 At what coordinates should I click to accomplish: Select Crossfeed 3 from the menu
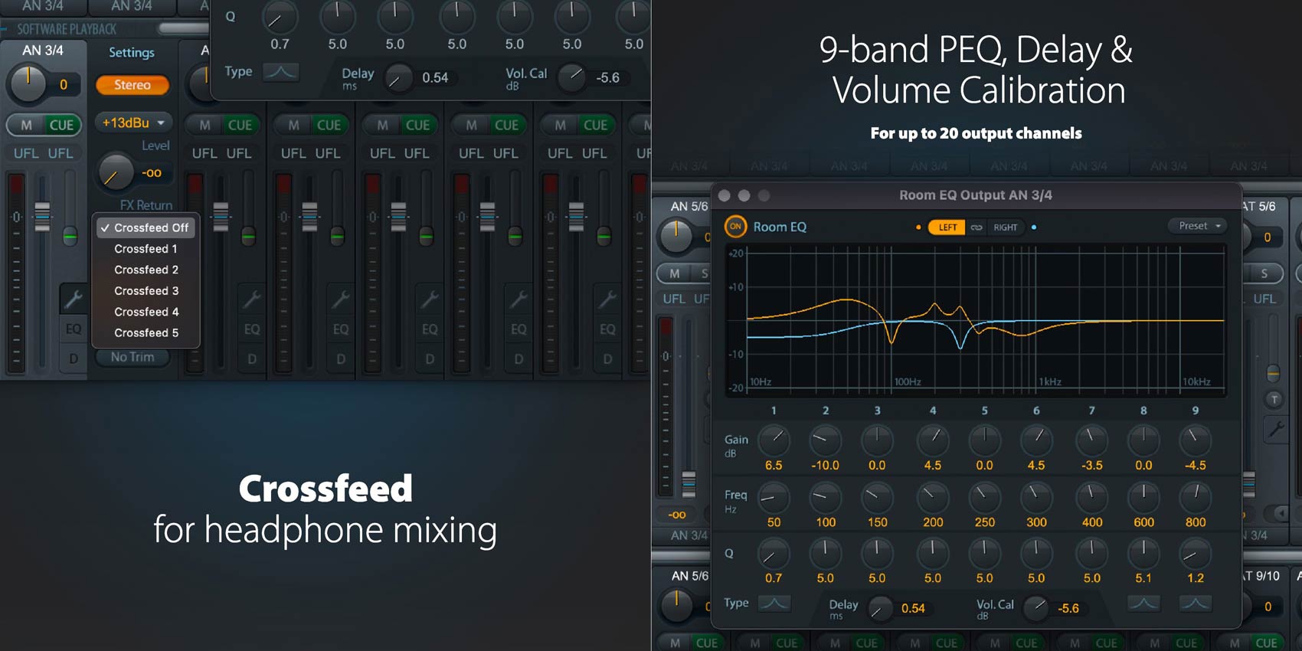(x=146, y=291)
